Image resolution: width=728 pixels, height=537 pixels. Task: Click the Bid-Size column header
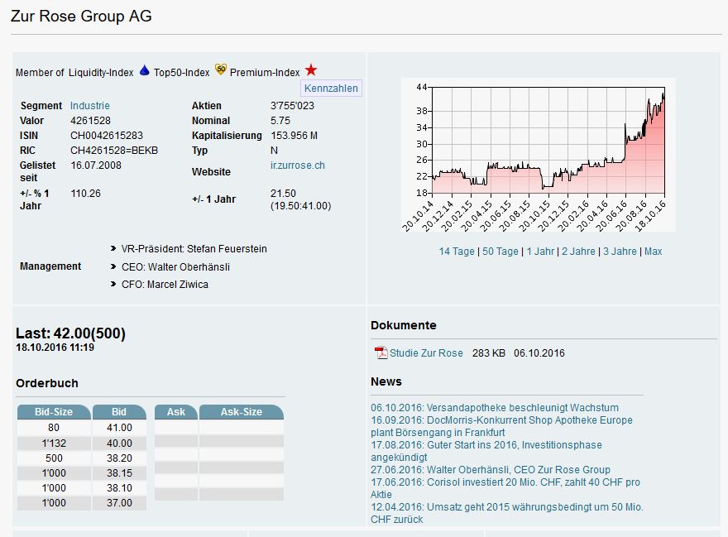click(54, 412)
